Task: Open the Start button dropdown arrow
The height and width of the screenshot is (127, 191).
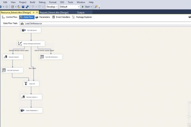Action: pyautogui.click(x=91, y=7)
